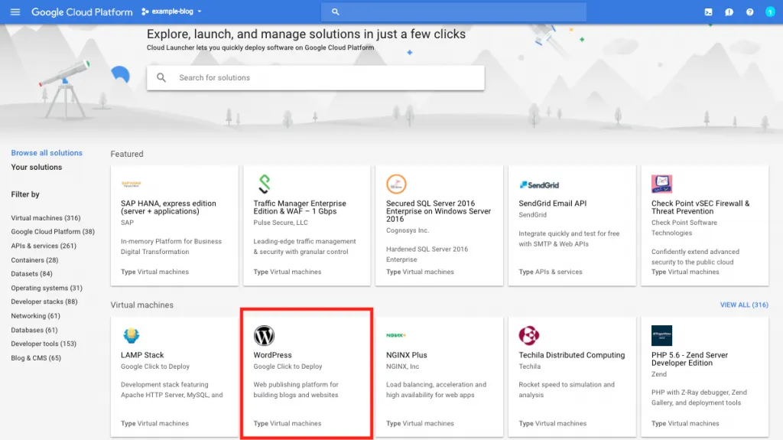This screenshot has height=440, width=783.
Task: Open SAP HANA, express edition card title
Action: 168,207
